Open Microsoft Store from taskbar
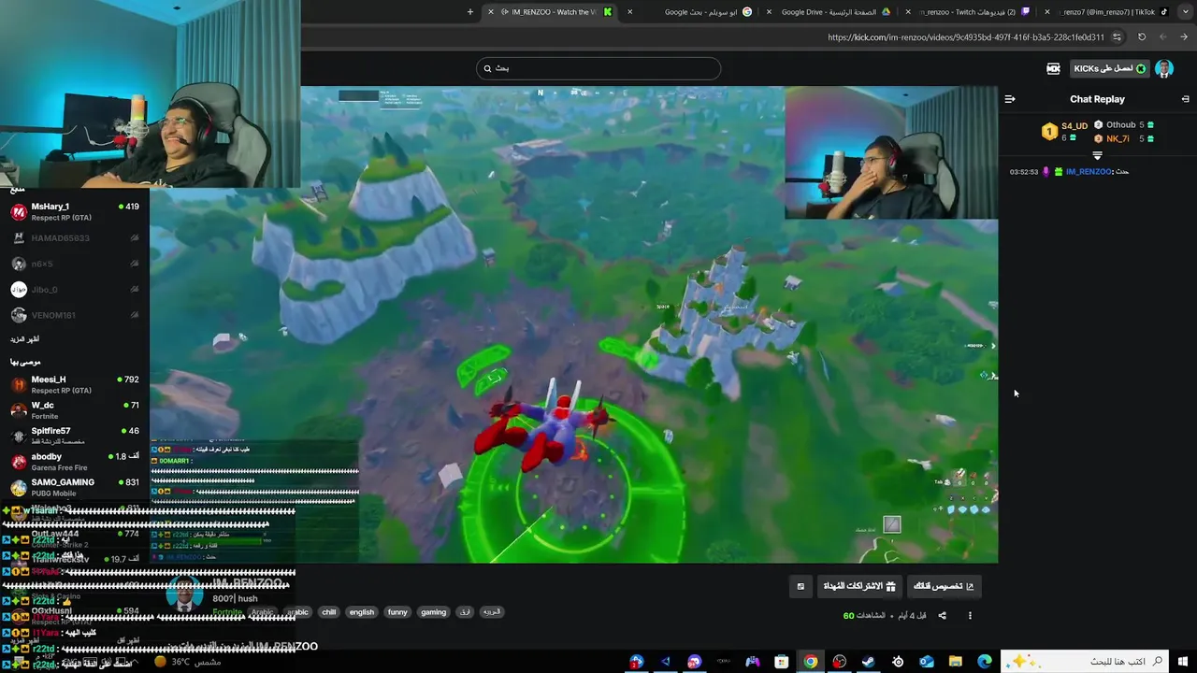Screen dimensions: 1197x673 (x=781, y=662)
